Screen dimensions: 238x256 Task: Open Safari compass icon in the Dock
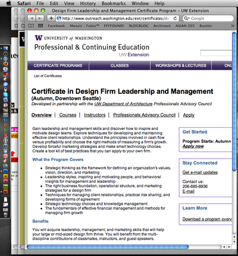pyautogui.click(x=5, y=59)
